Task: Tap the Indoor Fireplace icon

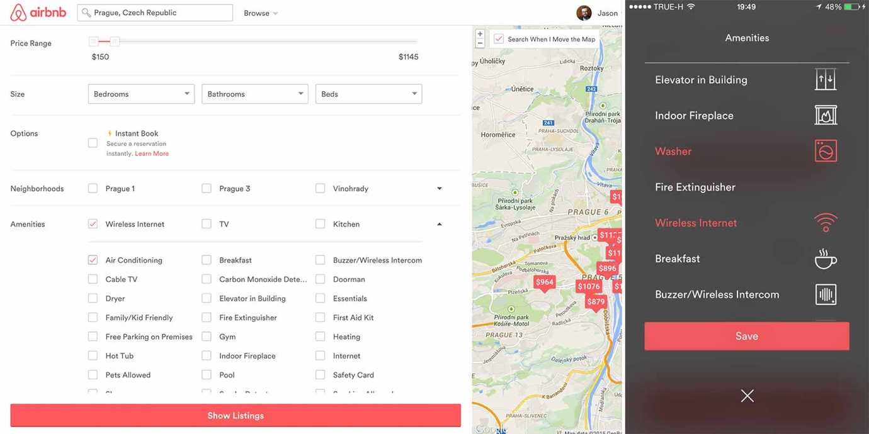Action: point(826,114)
